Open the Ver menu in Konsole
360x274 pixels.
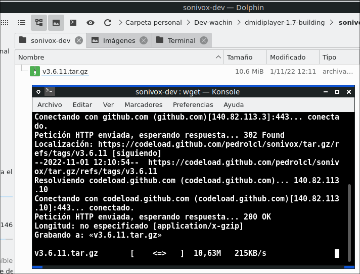(x=108, y=104)
